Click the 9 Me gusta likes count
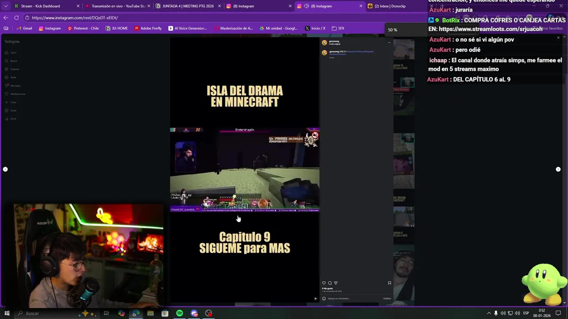568x319 pixels. (327, 288)
